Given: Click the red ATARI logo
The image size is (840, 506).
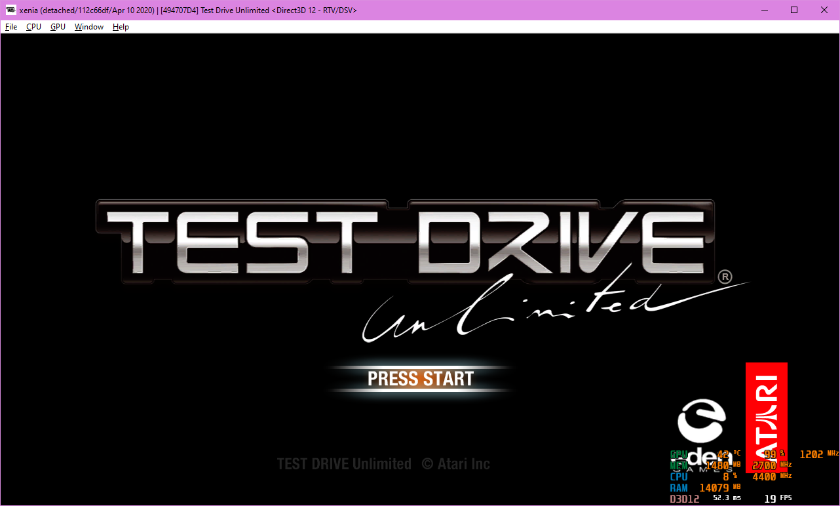Looking at the screenshot, I should (x=767, y=418).
